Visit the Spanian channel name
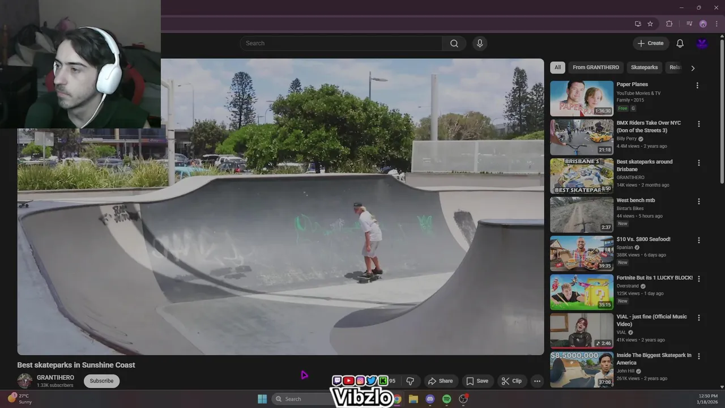Screen dimensions: 725x408 tap(625, 247)
